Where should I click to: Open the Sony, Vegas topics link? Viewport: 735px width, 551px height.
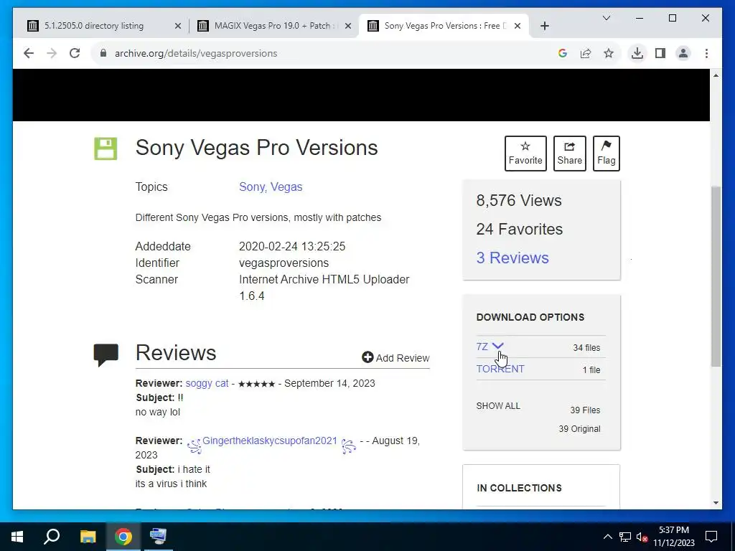[x=271, y=187]
